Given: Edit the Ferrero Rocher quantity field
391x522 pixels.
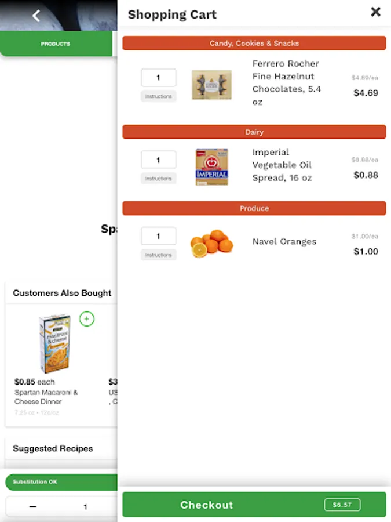Looking at the screenshot, I should click(x=158, y=78).
